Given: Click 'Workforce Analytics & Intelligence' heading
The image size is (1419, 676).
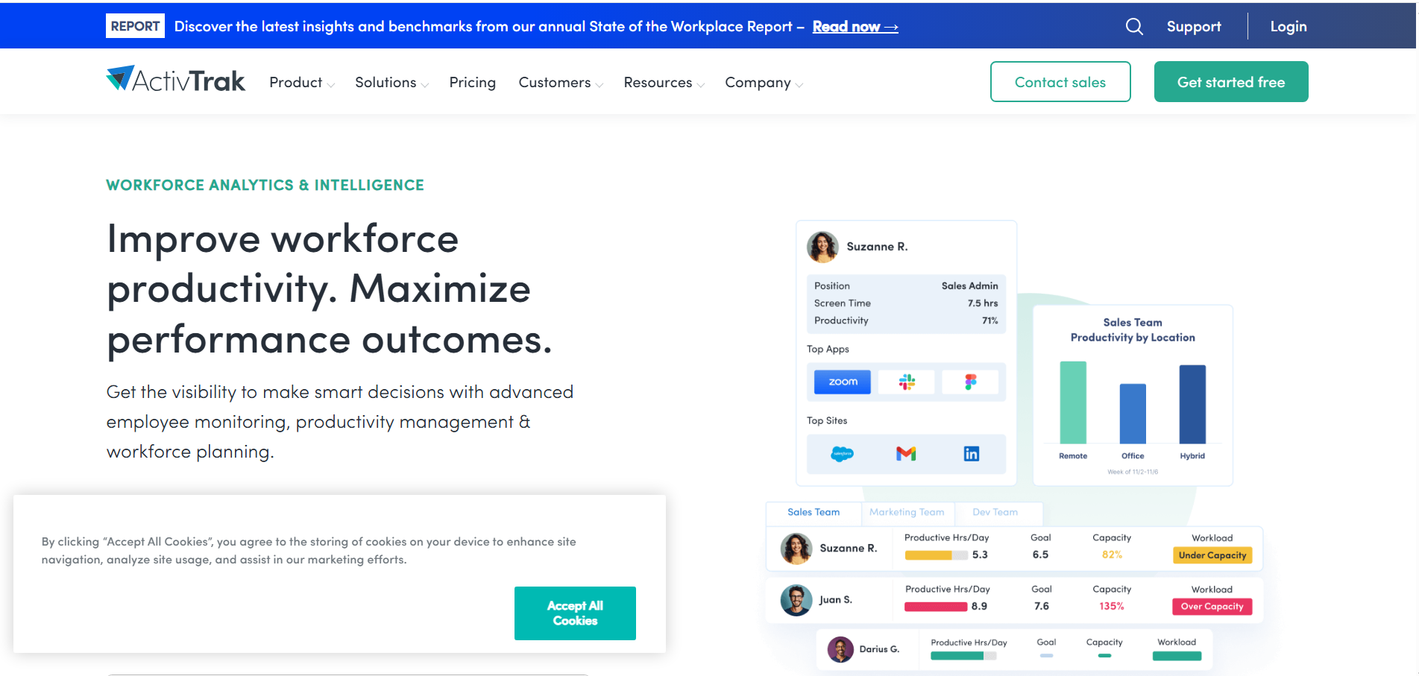Looking at the screenshot, I should coord(265,186).
